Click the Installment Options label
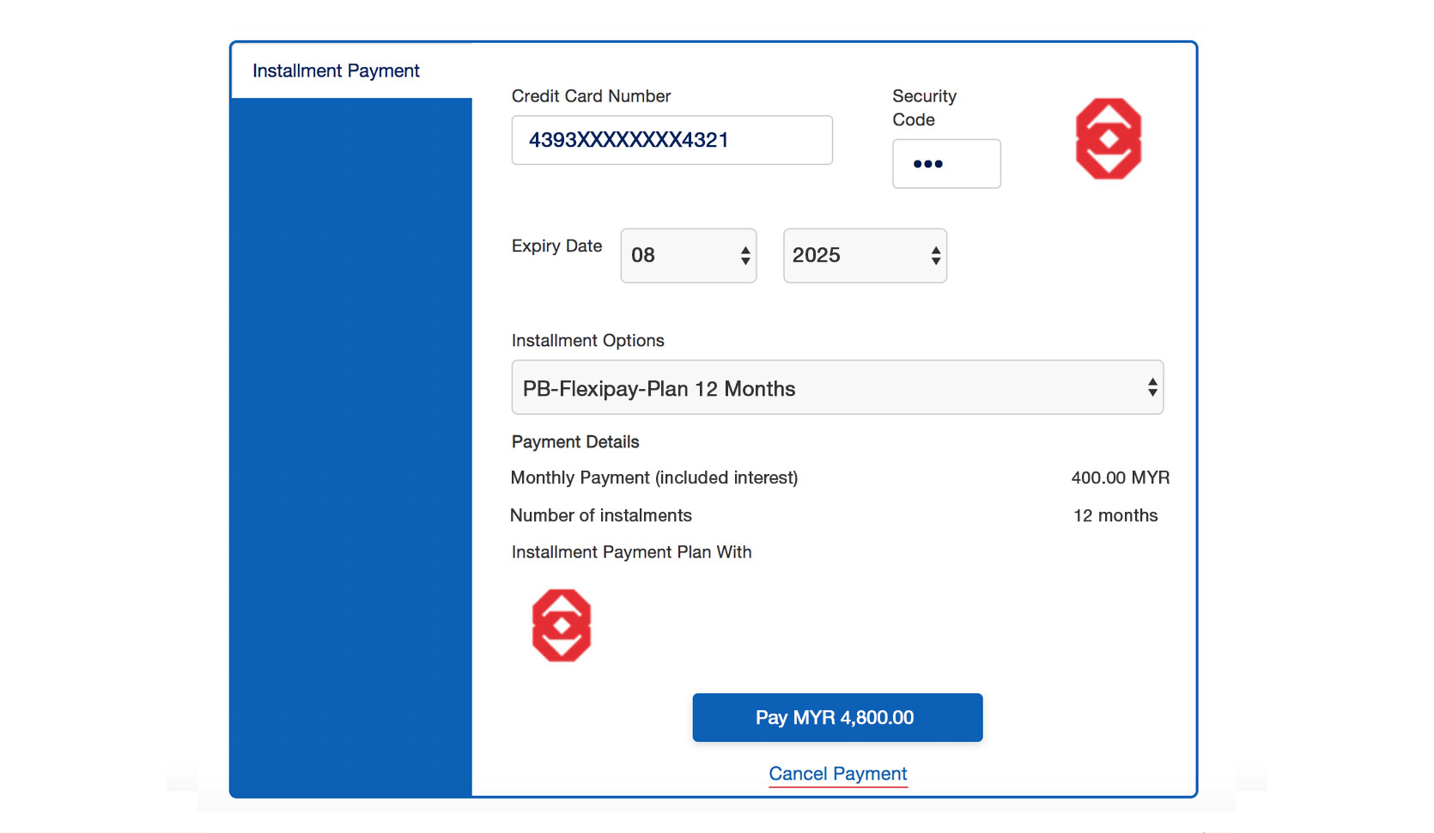The height and width of the screenshot is (833, 1434). (588, 340)
